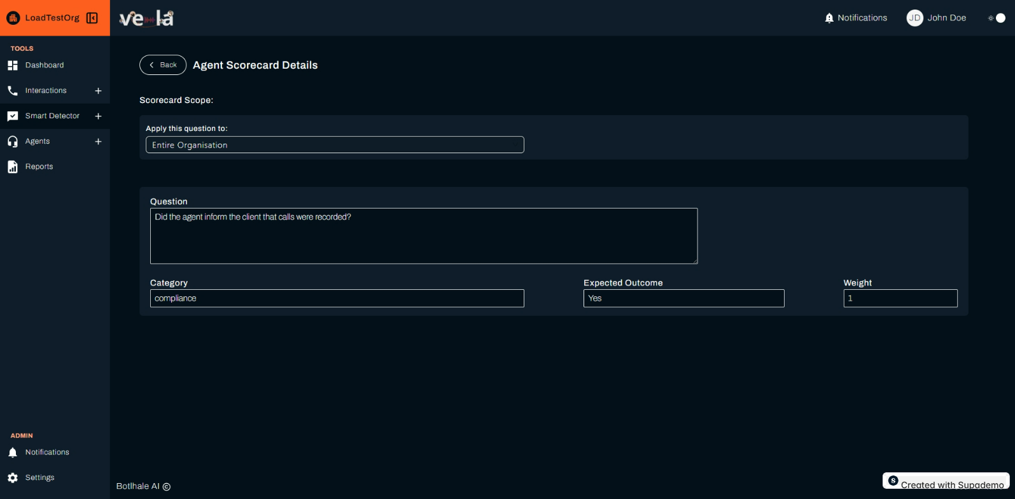Click the Weight field with value 1
The width and height of the screenshot is (1015, 499).
point(900,298)
